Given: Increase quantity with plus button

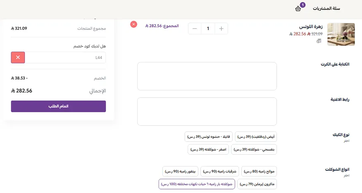Looking at the screenshot, I should click(221, 28).
